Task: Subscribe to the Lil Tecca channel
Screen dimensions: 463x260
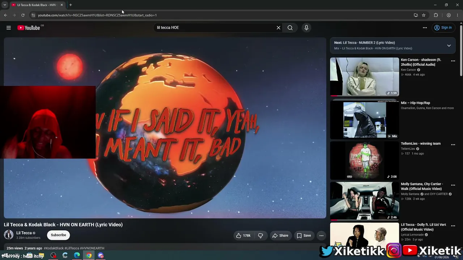Action: coord(58,235)
